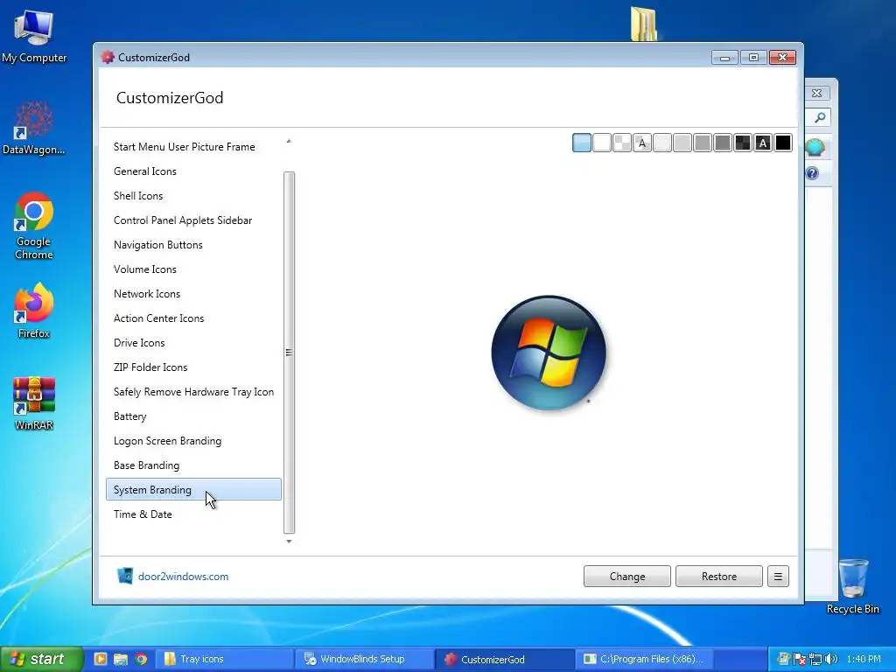Choose the dark checkerboard background swatch
The width and height of the screenshot is (896, 672).
pyautogui.click(x=743, y=143)
